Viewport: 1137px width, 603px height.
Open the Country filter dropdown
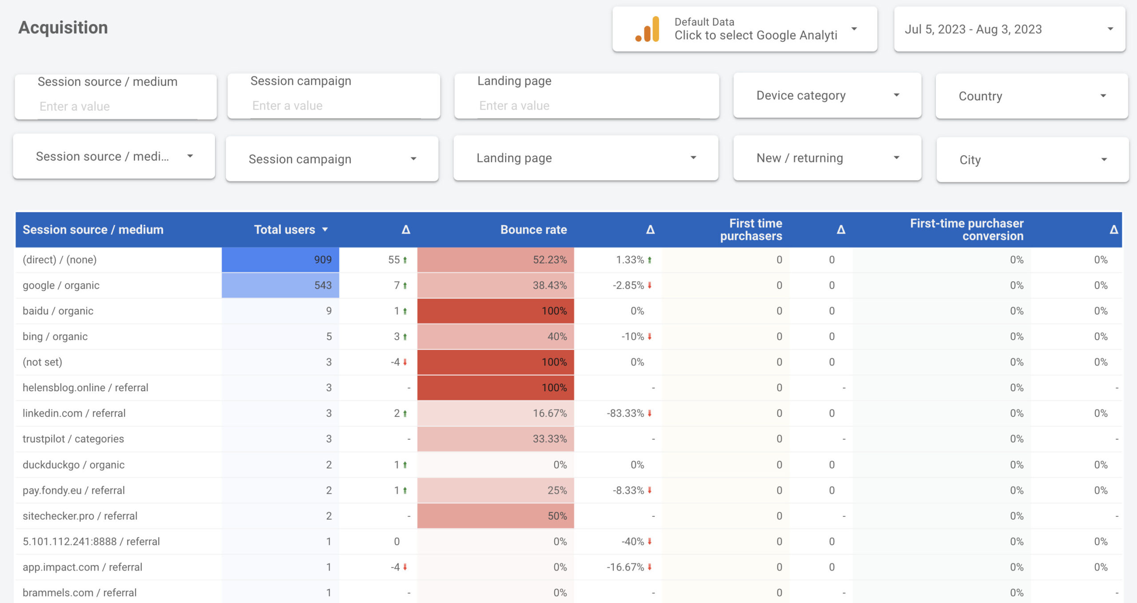click(x=1031, y=96)
